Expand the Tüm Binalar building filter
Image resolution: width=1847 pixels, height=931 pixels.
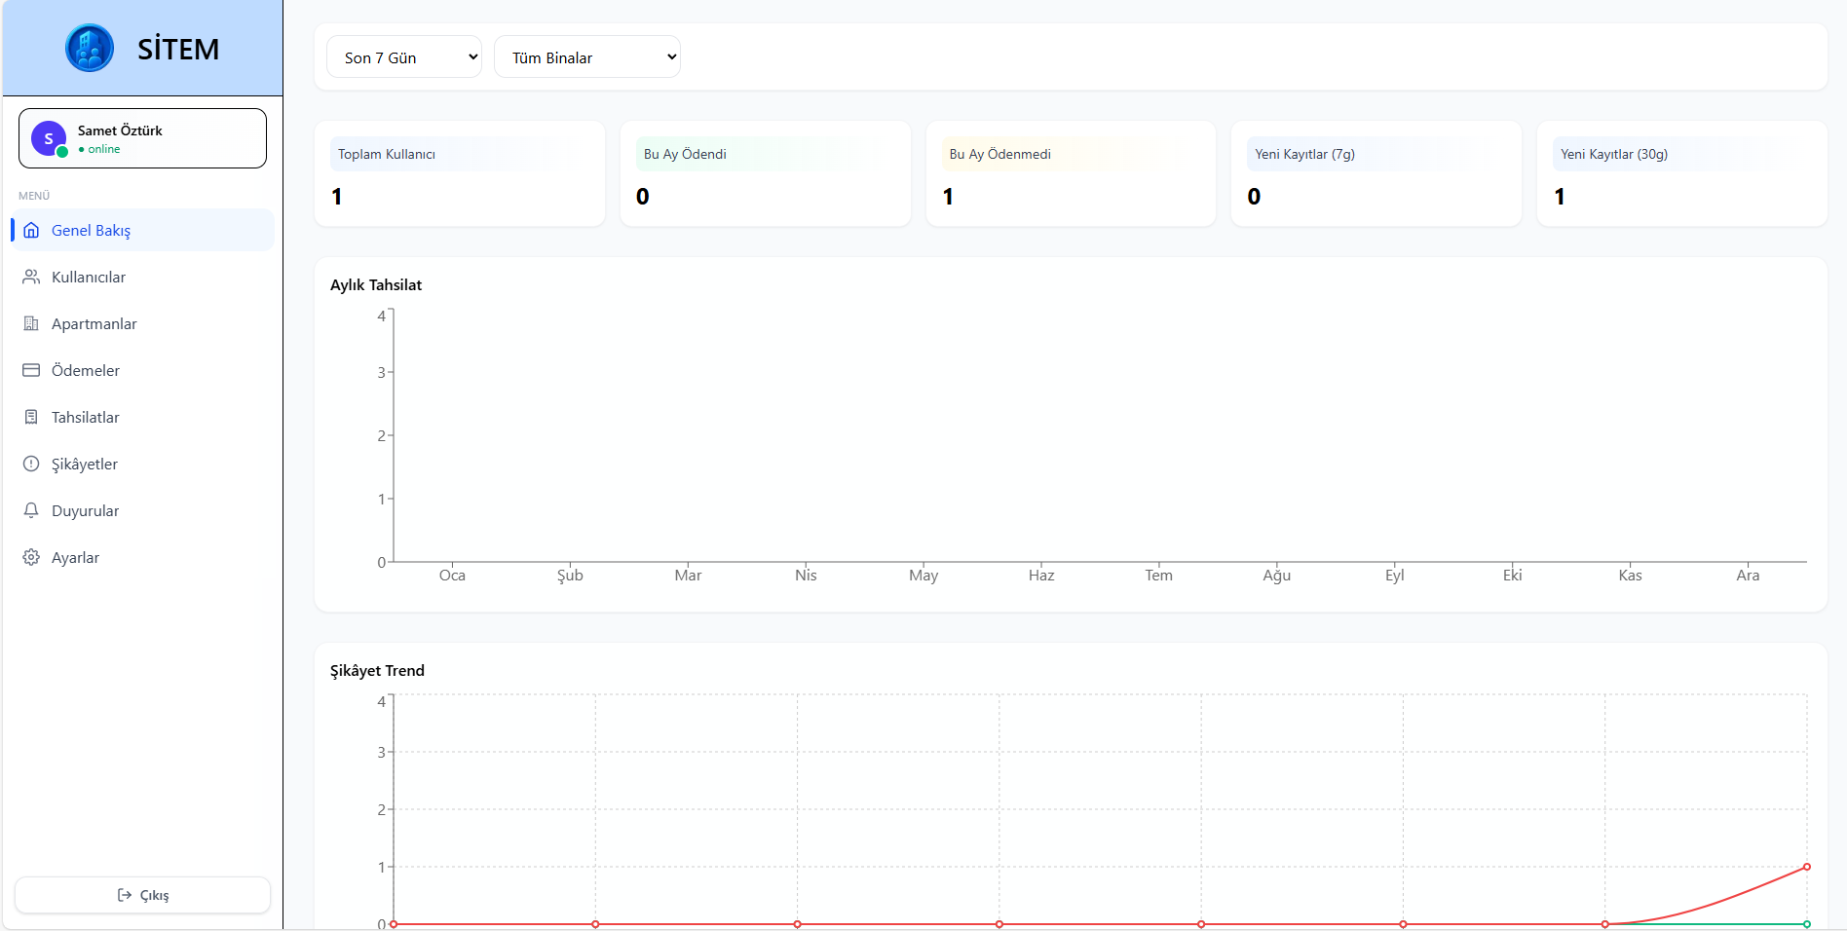tap(586, 57)
